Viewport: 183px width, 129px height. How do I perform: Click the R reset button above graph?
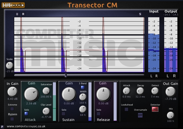tap(23, 14)
